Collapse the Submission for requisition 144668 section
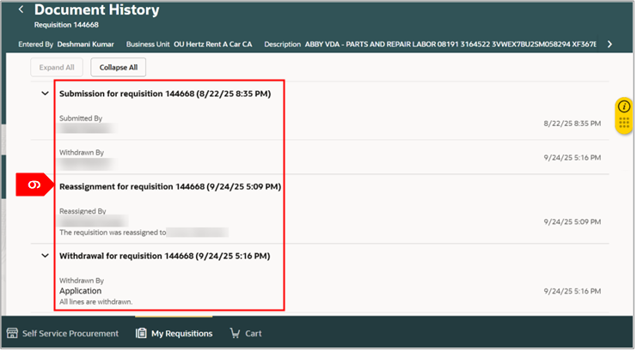The height and width of the screenshot is (351, 637). point(45,94)
